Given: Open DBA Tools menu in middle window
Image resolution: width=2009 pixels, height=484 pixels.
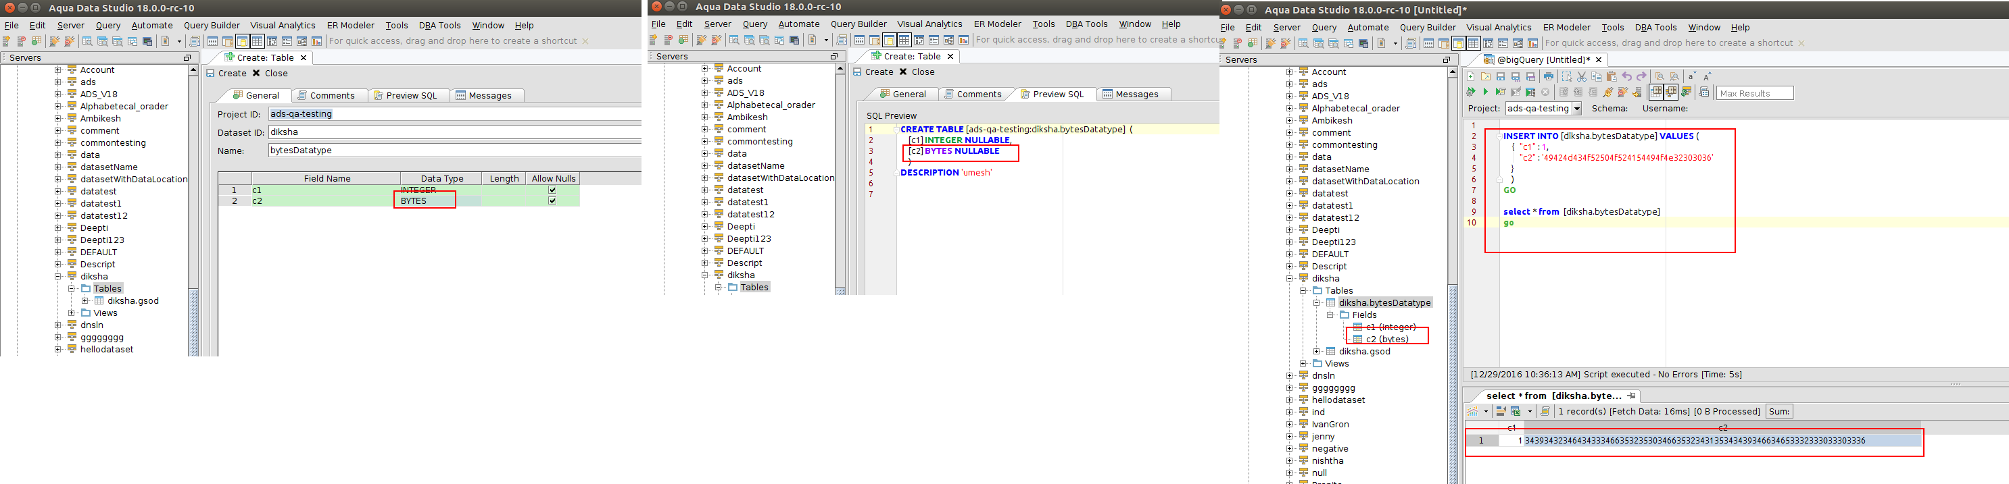Looking at the screenshot, I should (x=1086, y=24).
